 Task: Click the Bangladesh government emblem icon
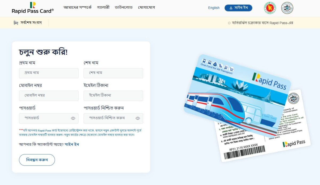[x=270, y=8]
